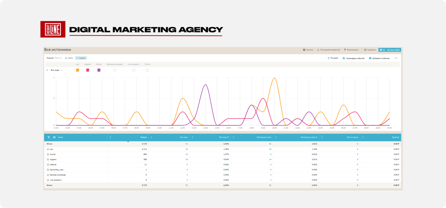Open the Фильтровать funnel filter
Image resolution: width=446 pixels, height=208 pixels.
[x=345, y=50]
